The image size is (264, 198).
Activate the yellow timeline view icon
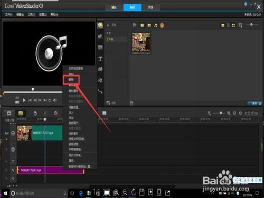point(21,113)
